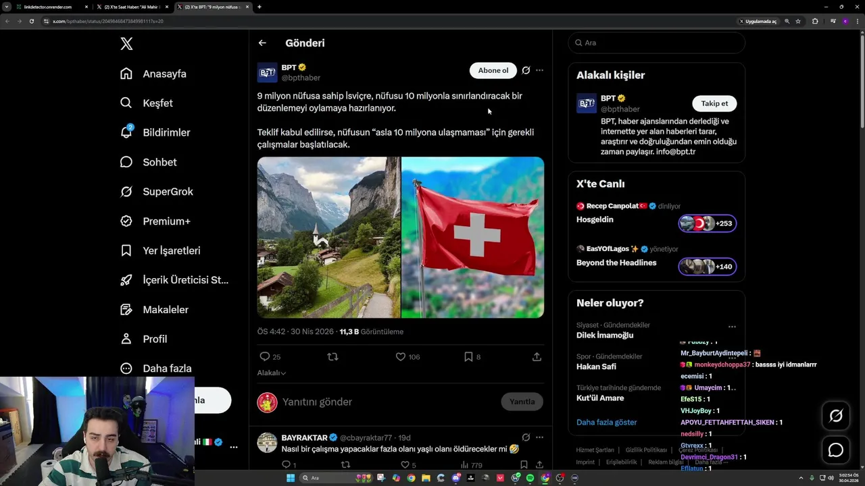Click the Uygulamada aç button
The width and height of the screenshot is (865, 486).
pos(758,21)
